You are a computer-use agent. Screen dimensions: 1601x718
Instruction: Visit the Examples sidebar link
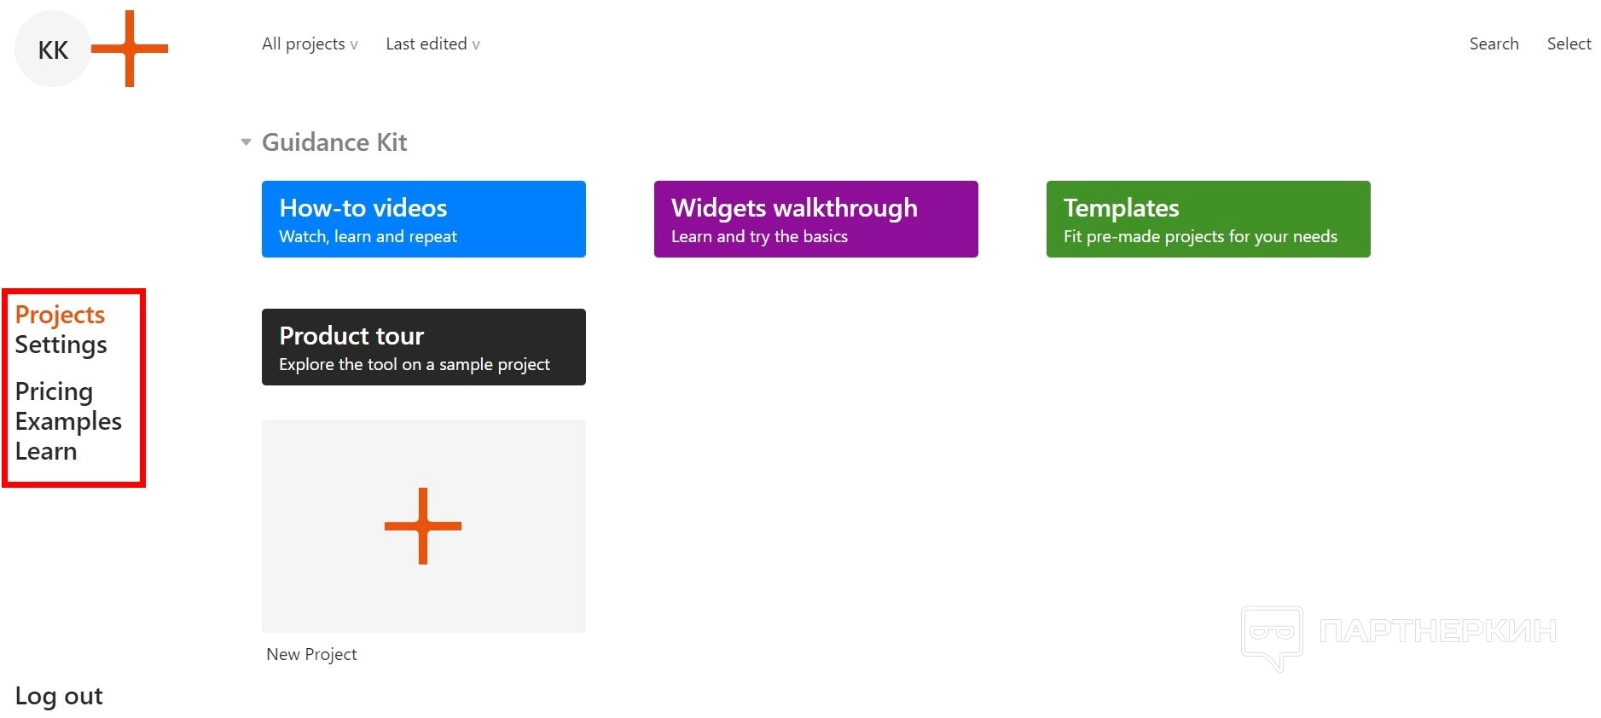(x=68, y=421)
